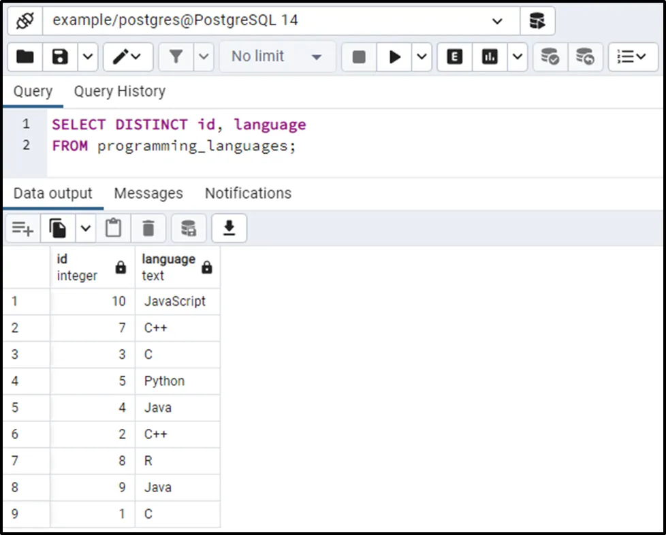Open file using the folder icon
This screenshot has height=535, width=666.
point(25,56)
